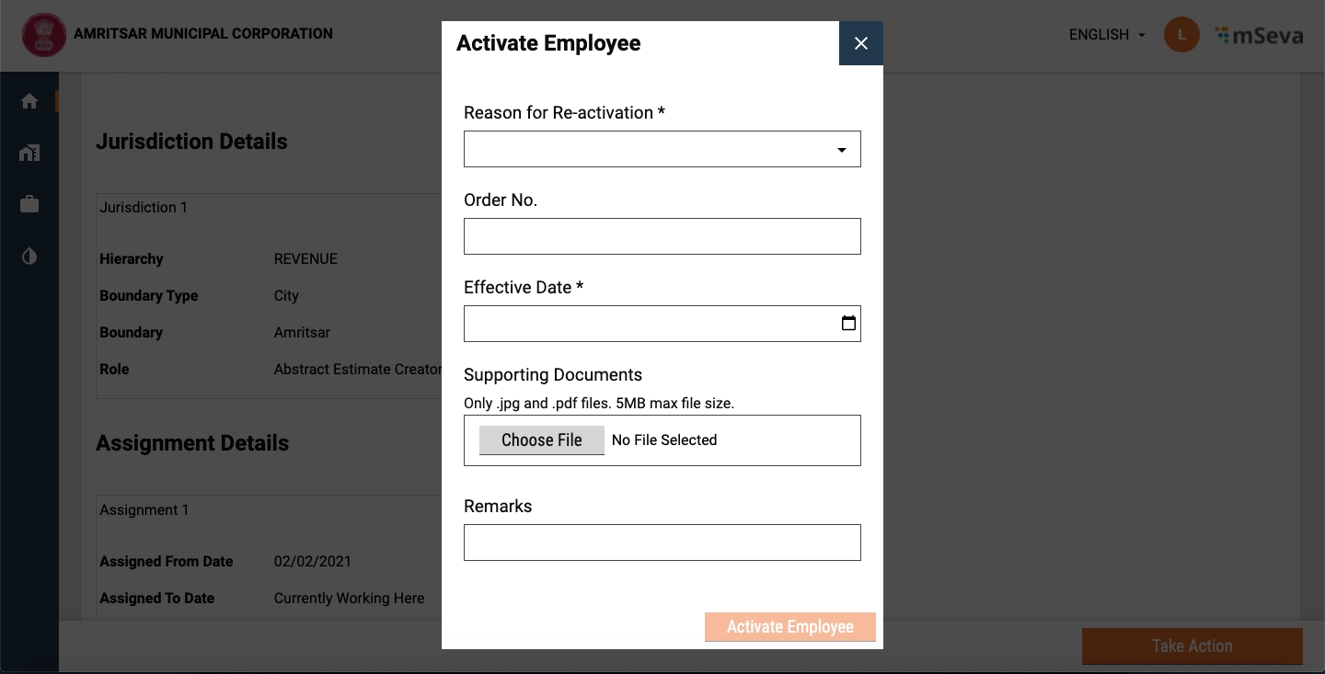Click the property building icon in sidebar
The width and height of the screenshot is (1325, 674).
tap(29, 153)
